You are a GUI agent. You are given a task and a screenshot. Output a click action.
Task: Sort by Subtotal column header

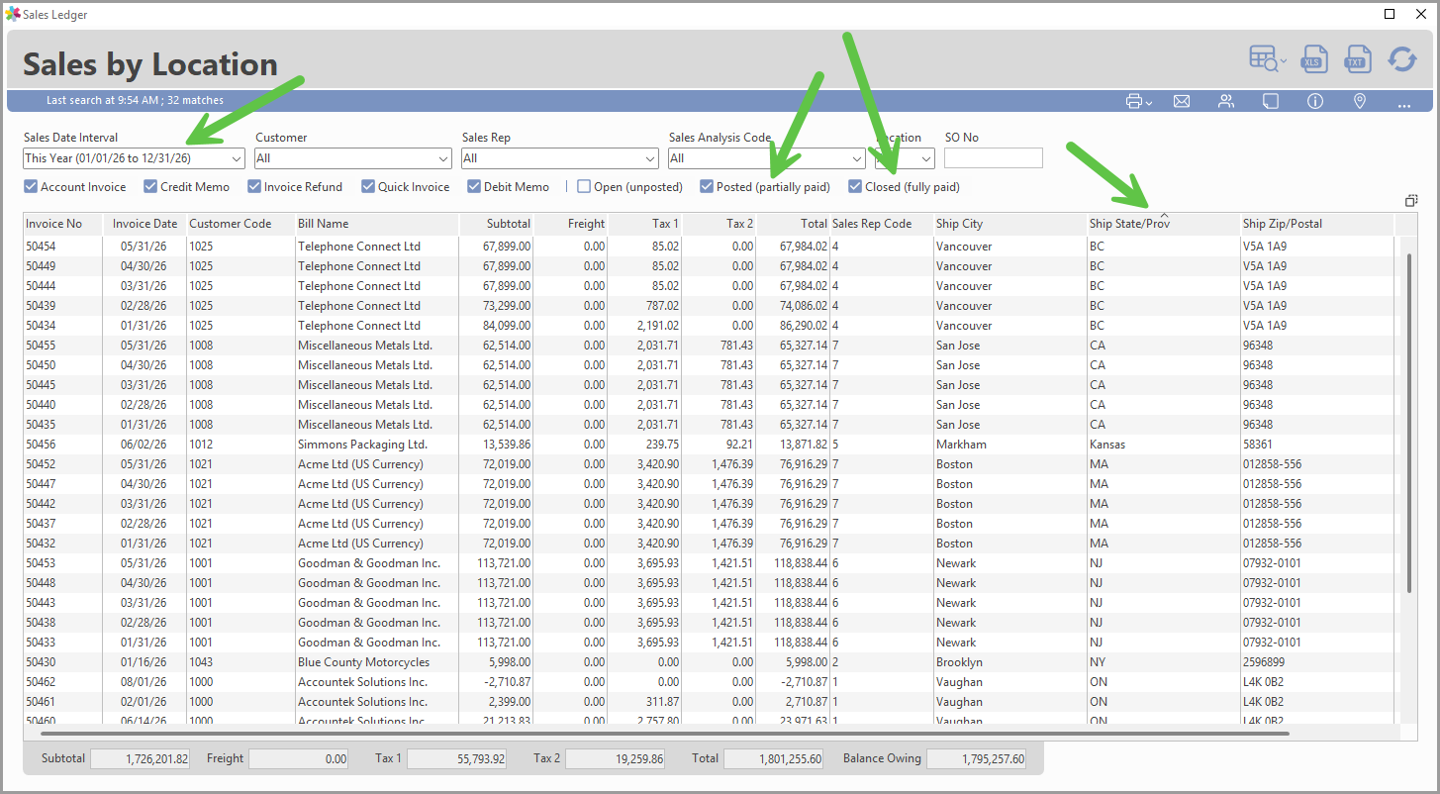coord(497,224)
